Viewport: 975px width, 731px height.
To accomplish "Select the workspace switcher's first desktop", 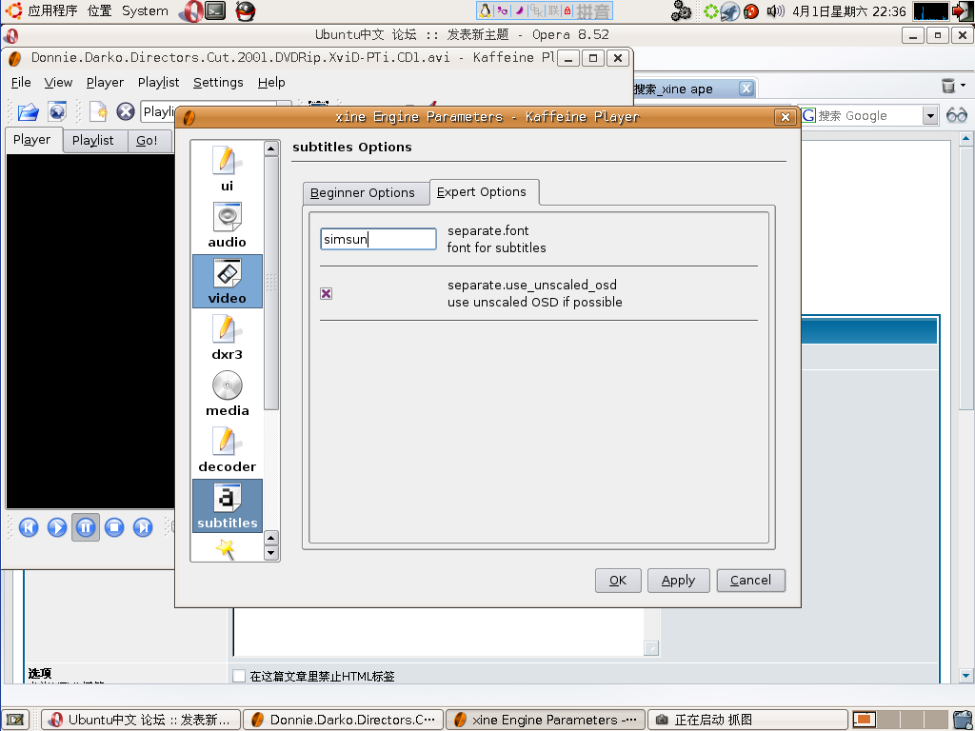I will [865, 720].
